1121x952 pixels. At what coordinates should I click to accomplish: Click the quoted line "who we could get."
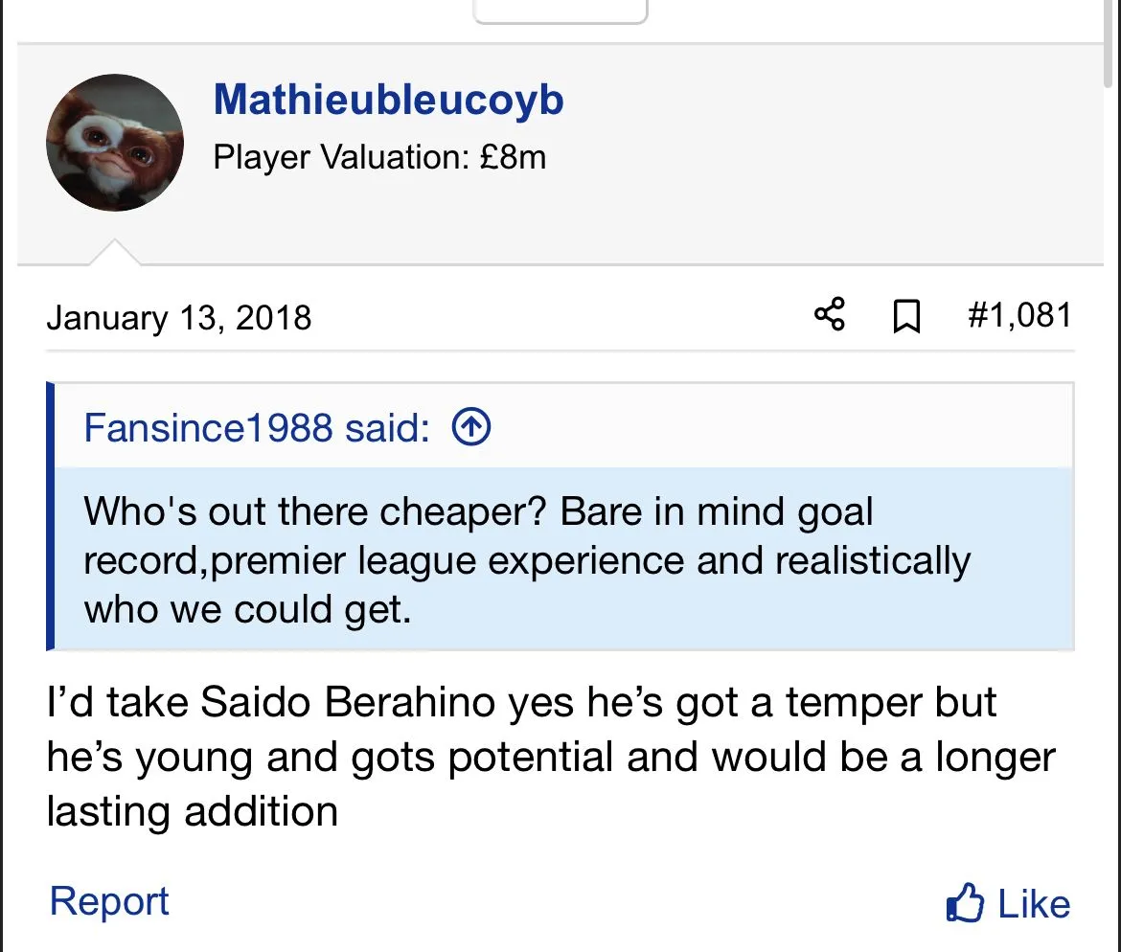click(x=247, y=609)
